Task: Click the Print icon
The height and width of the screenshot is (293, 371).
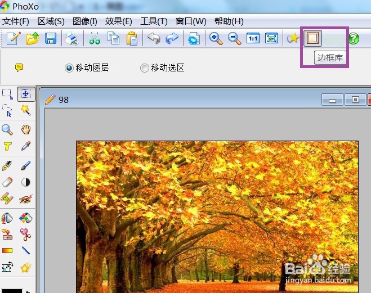Action: tap(71, 38)
